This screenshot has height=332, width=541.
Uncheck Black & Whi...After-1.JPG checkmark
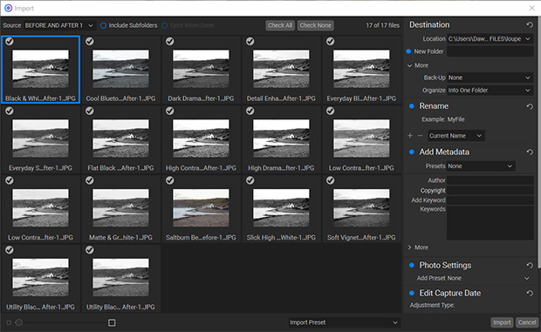[10, 41]
